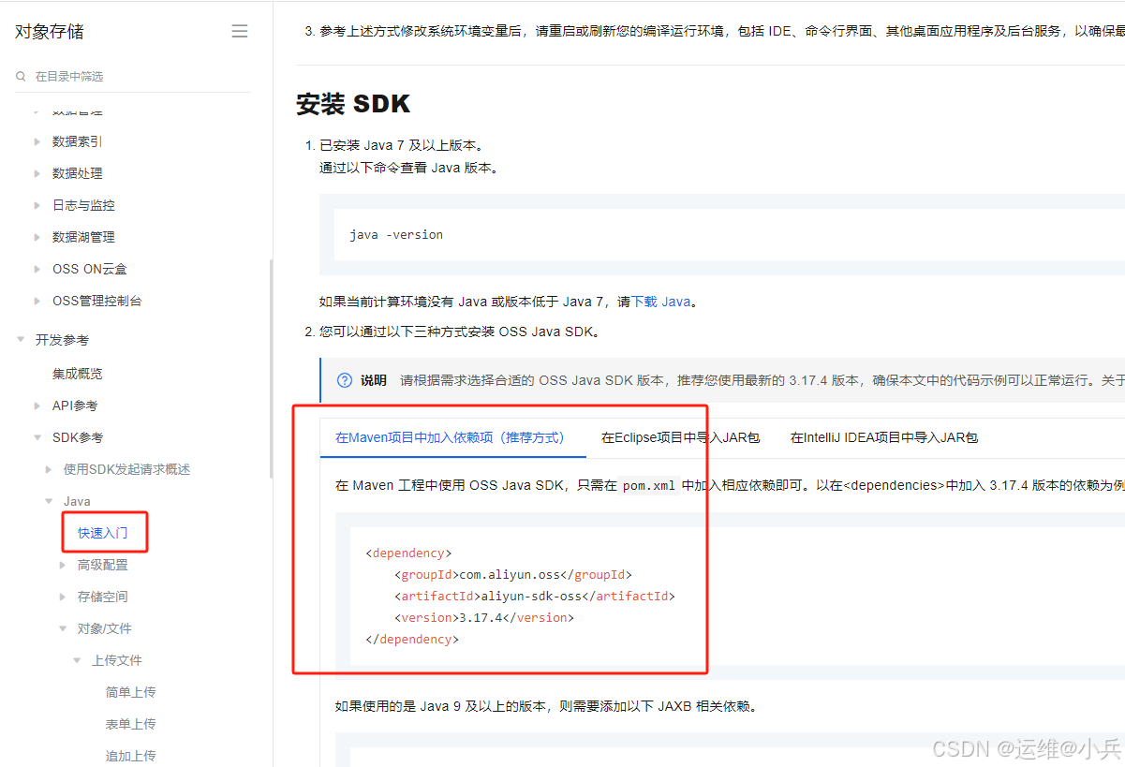
Task: Collapse the 上传文件 tree arrow
Action: (78, 660)
